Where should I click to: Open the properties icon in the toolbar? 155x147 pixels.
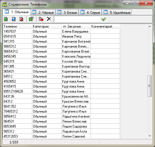click(x=31, y=19)
